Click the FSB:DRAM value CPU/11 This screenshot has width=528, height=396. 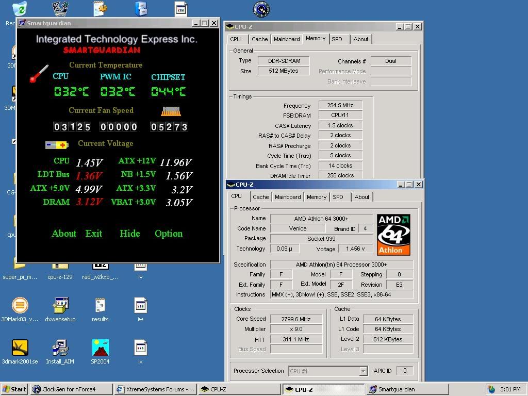tap(340, 115)
